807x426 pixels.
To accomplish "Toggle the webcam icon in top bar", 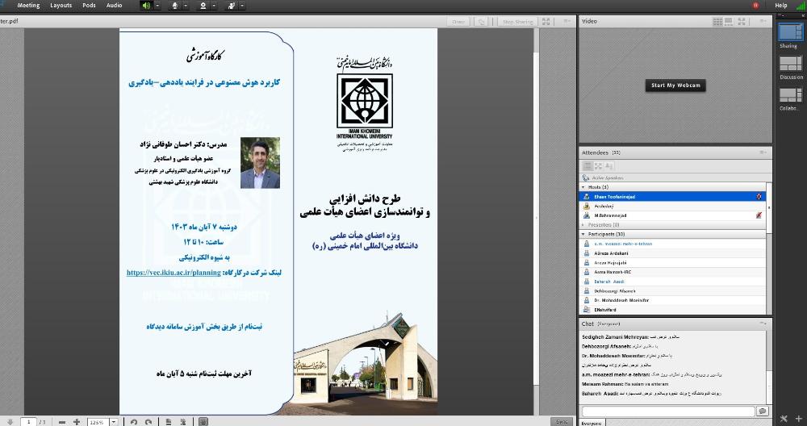I will click(203, 6).
